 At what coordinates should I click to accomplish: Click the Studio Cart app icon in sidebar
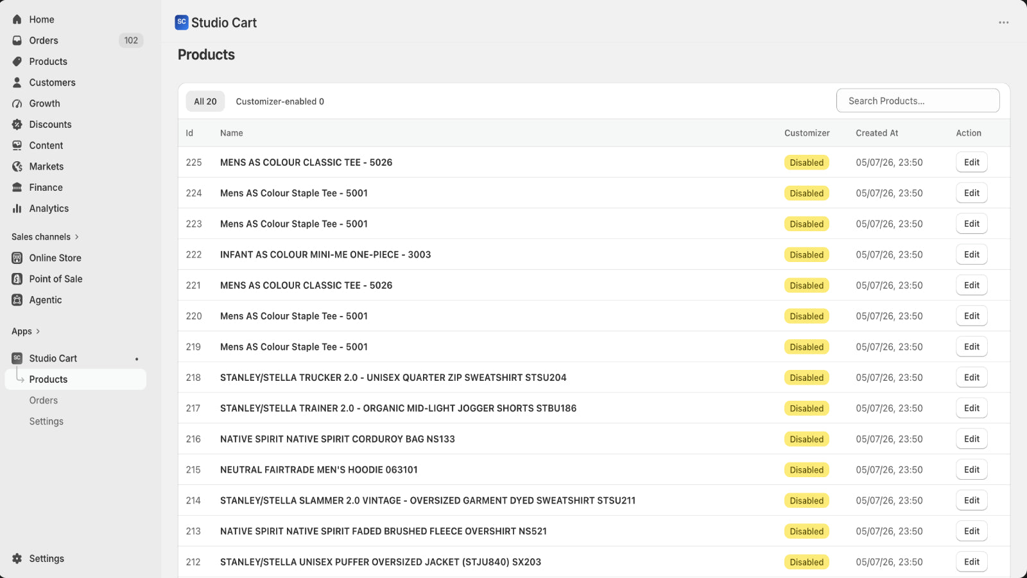17,358
